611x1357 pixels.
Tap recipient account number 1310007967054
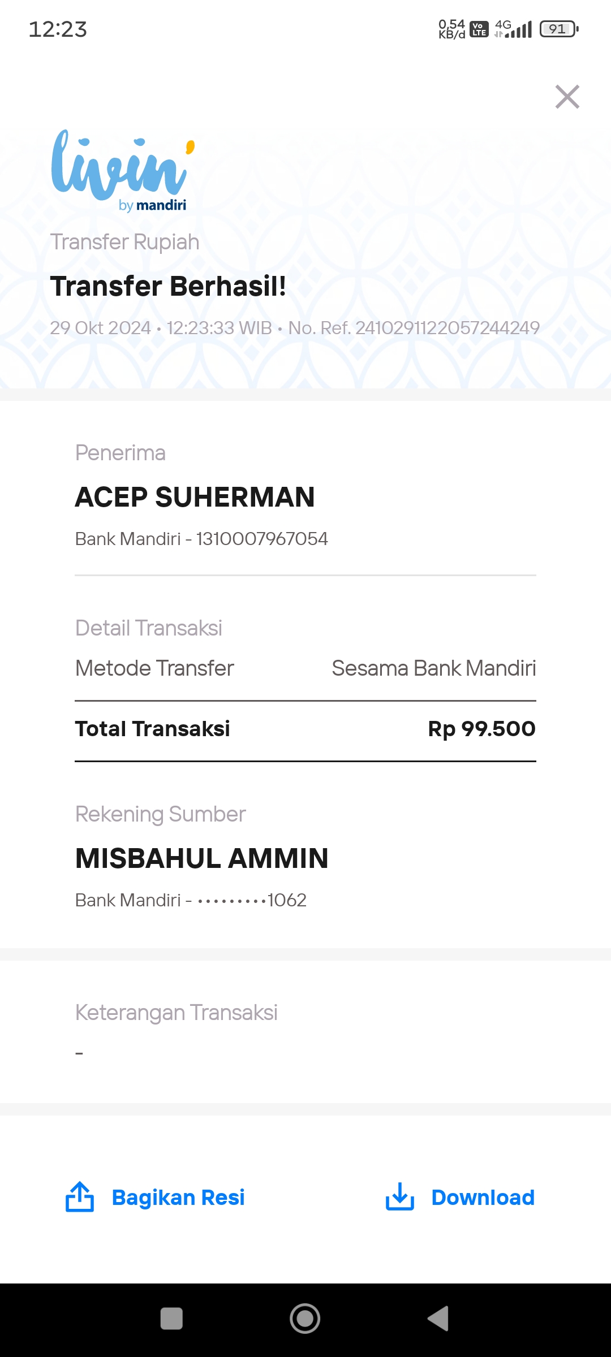pos(262,539)
